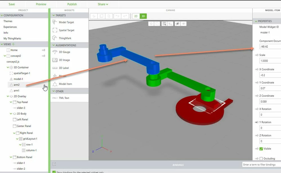Click the second box icon above canvas
Screen dimensions: 281x173
click(x=157, y=24)
